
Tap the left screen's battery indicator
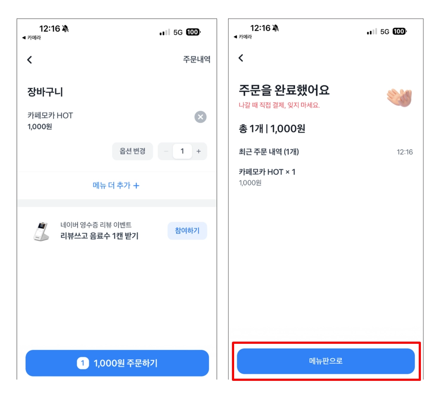[x=193, y=32]
